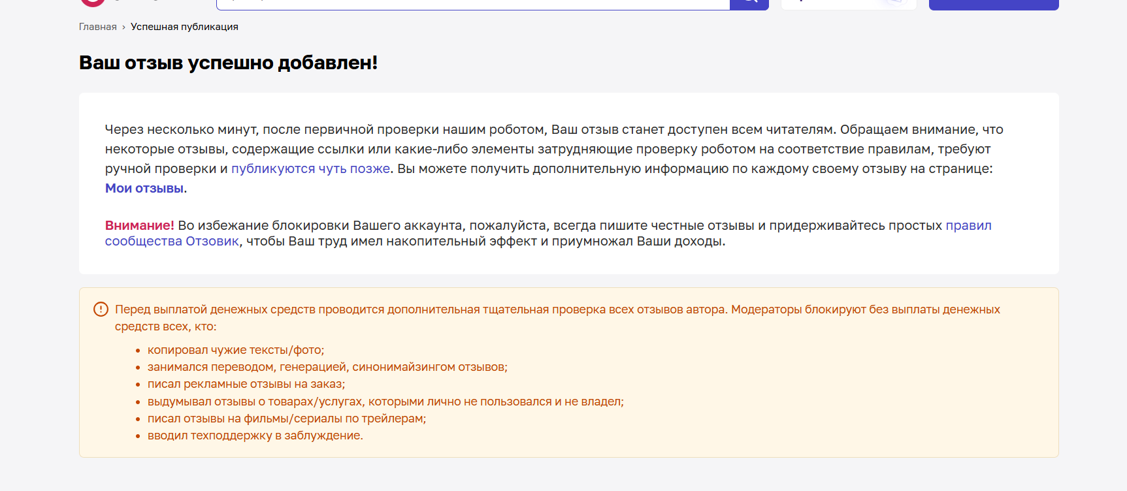Viewport: 1127px width, 491px height.
Task: Click the "писал отзывы на фильмы/сериалы" bullet
Action: tap(287, 419)
